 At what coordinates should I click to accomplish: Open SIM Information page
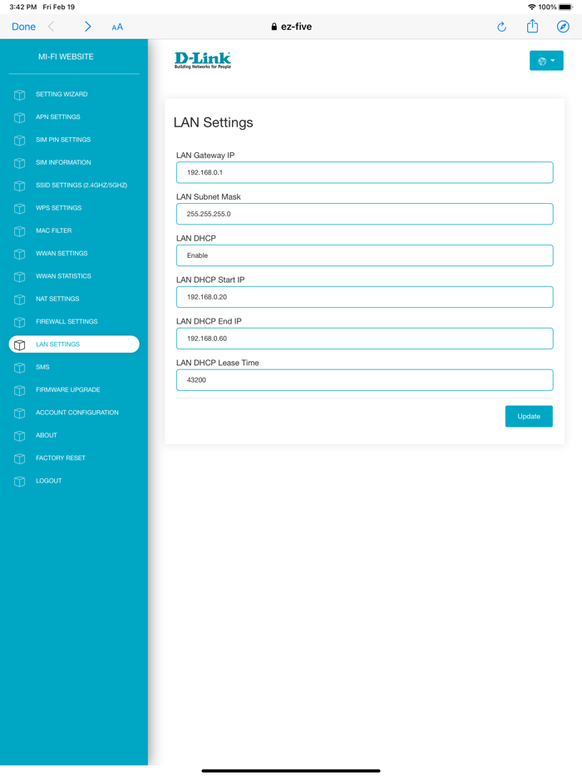tap(63, 162)
